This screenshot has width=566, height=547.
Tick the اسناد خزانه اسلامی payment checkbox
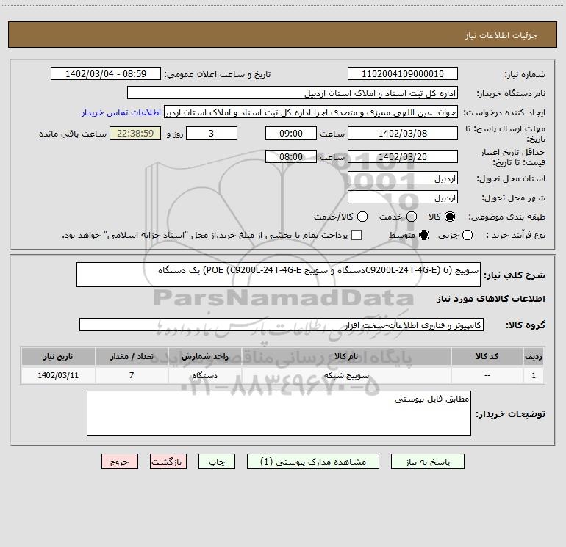357,235
